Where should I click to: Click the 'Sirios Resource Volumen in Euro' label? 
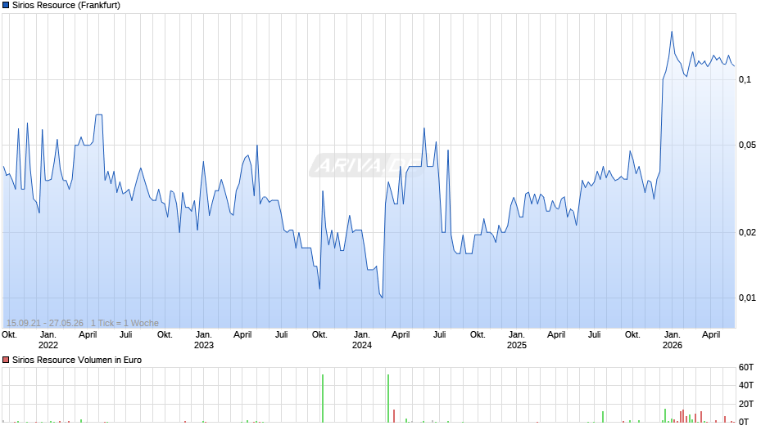(x=77, y=360)
